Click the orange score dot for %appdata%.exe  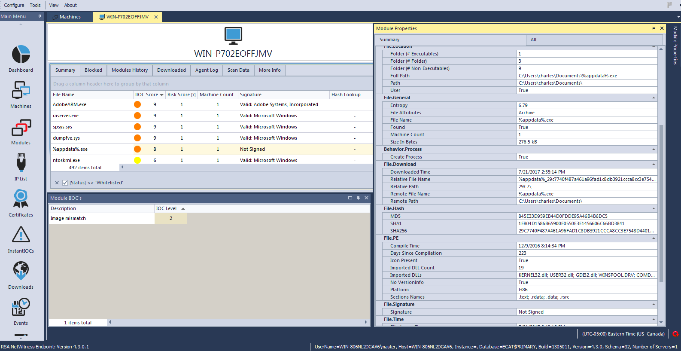click(x=137, y=149)
